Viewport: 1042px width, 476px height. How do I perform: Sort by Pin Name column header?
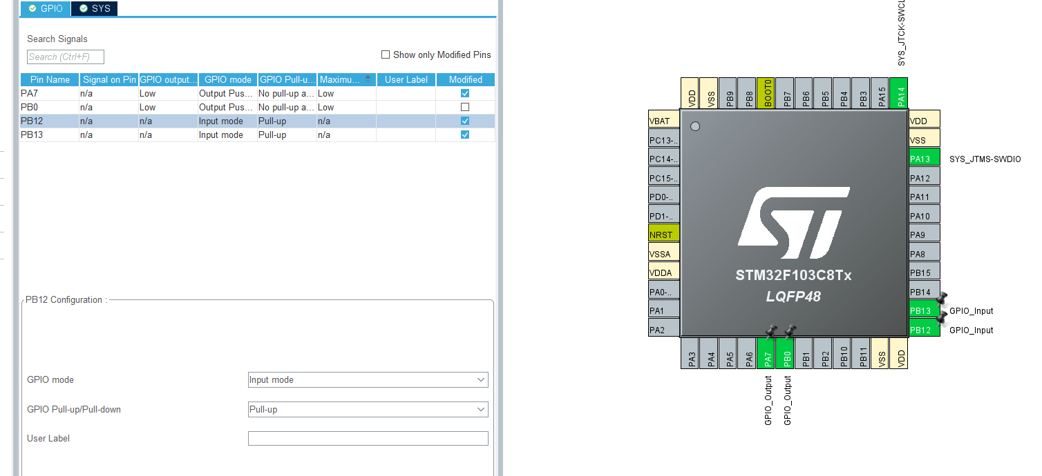pyautogui.click(x=50, y=79)
